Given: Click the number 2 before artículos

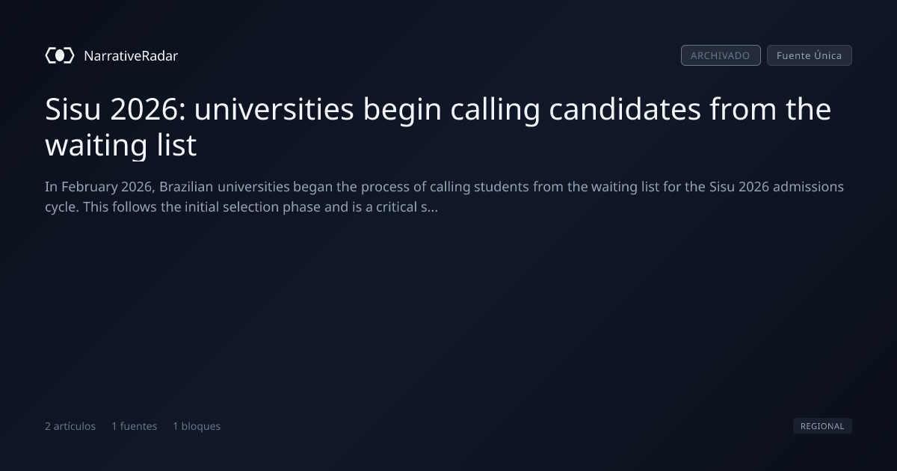Looking at the screenshot, I should (48, 426).
